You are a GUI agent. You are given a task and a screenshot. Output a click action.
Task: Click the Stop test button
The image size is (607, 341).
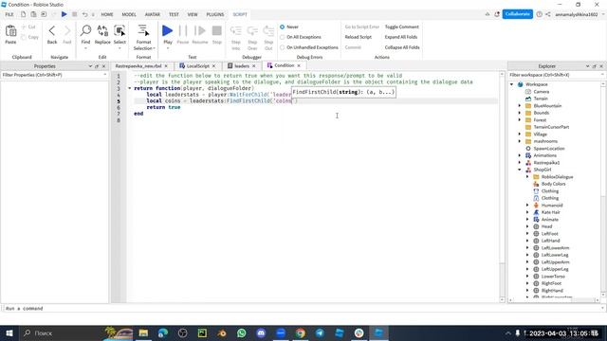(x=217, y=31)
